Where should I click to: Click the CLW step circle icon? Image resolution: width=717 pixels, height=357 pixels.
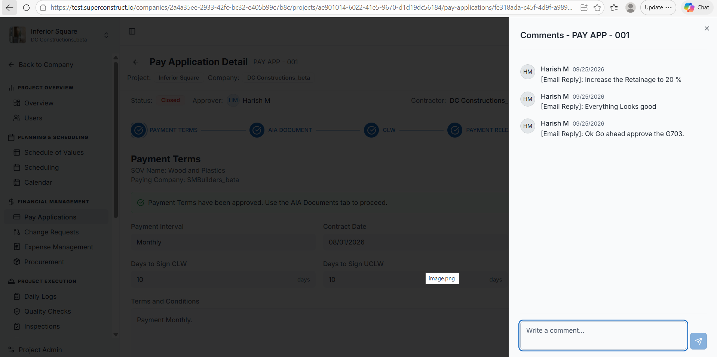pos(371,130)
